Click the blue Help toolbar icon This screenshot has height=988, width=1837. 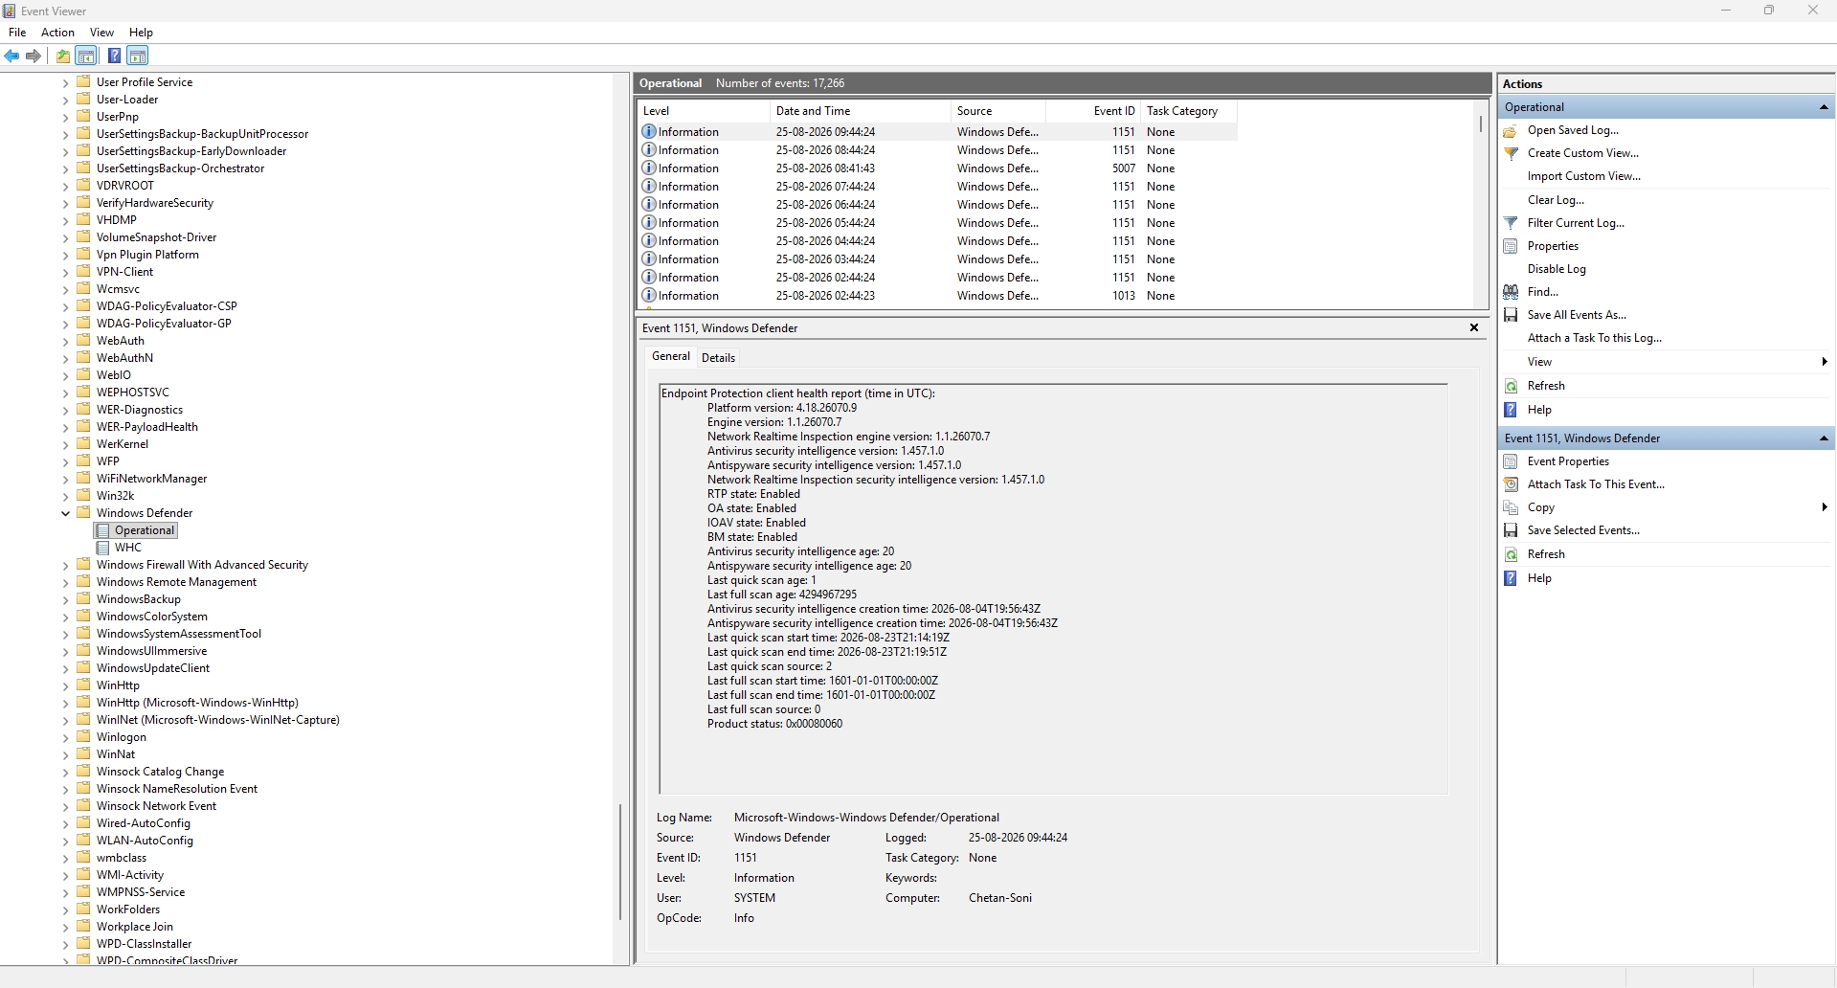pyautogui.click(x=114, y=56)
